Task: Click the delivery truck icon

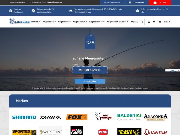Action: (71, 11)
